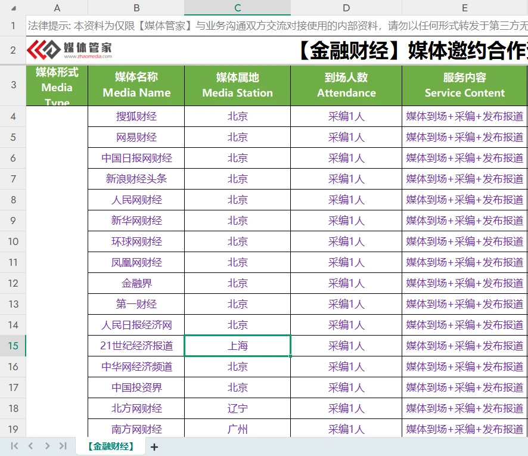Select the 新浪财经头条 cell

pyautogui.click(x=136, y=179)
